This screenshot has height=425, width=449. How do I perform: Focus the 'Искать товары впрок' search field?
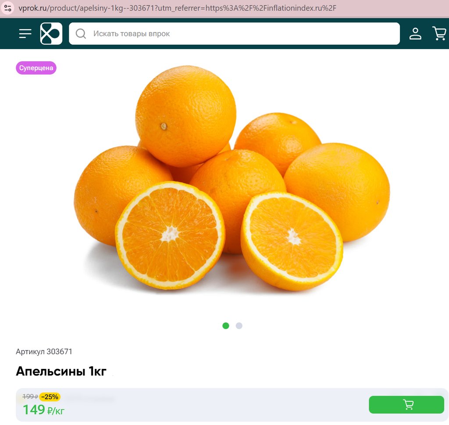(x=234, y=33)
